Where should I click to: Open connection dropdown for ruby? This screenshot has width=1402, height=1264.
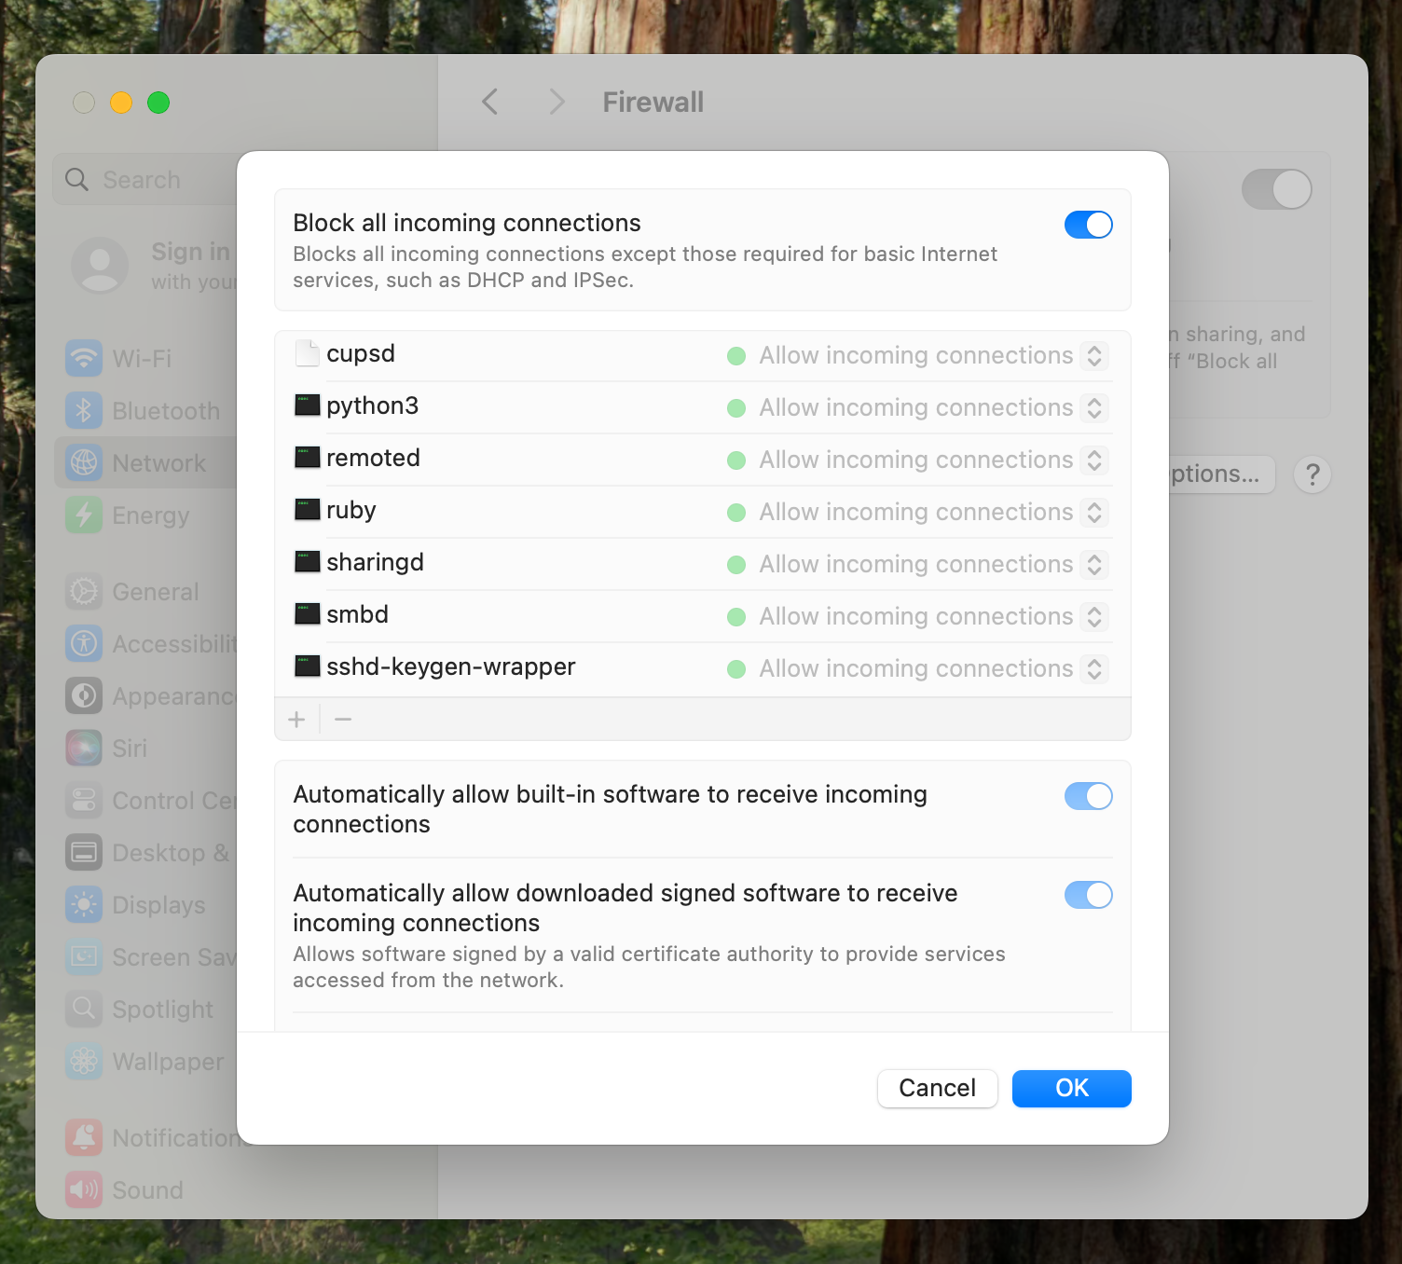coord(1094,512)
